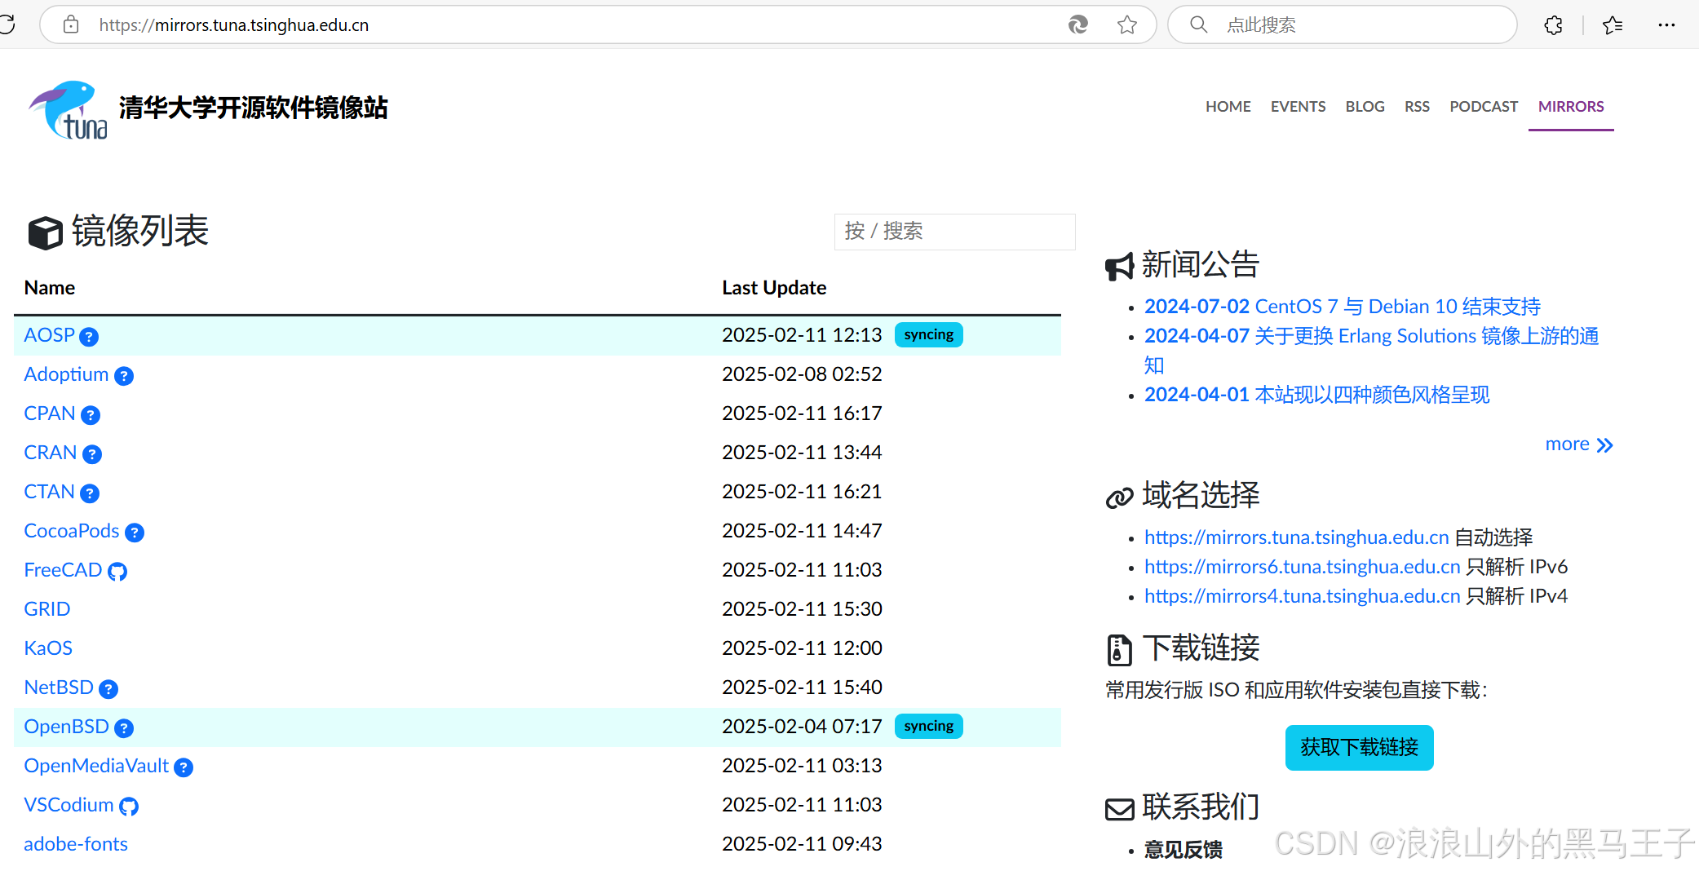Click the browser address bar URL
This screenshot has width=1699, height=871.
[x=234, y=25]
